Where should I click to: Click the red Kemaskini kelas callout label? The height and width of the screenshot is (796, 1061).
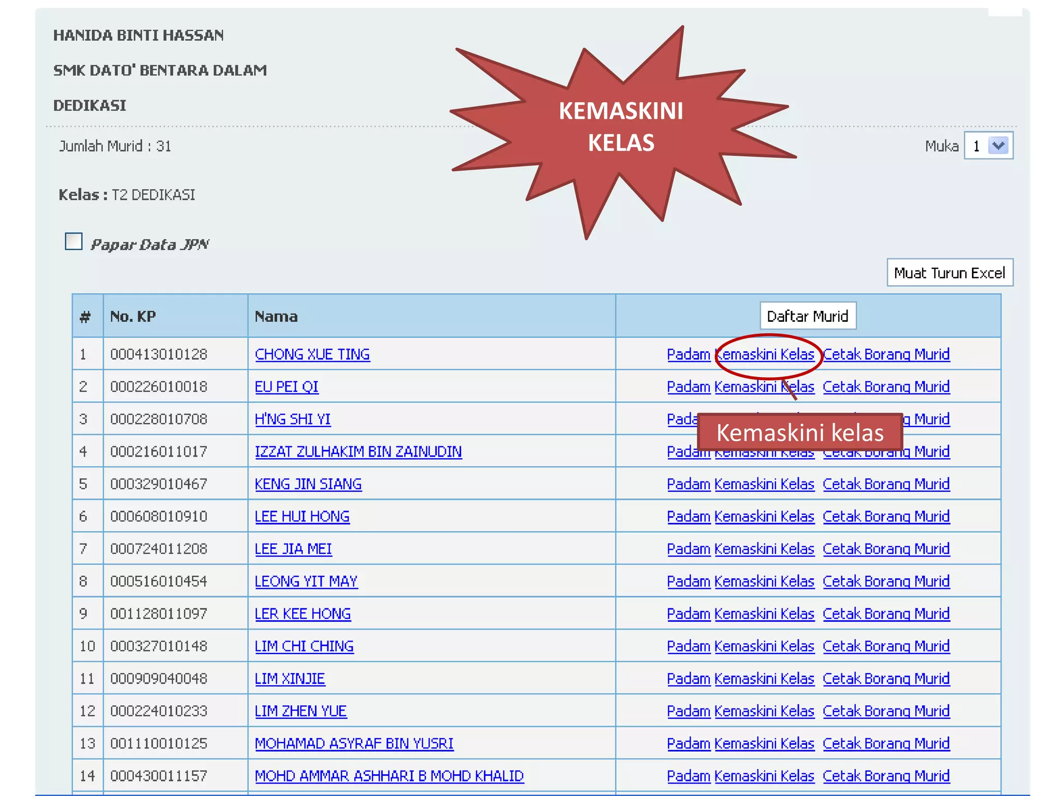tap(799, 432)
